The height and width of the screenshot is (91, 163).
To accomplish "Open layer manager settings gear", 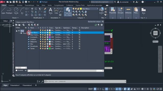I will click(102, 25).
